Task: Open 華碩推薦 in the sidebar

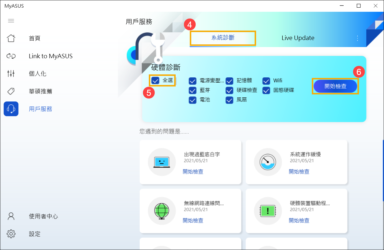Action: (40, 91)
